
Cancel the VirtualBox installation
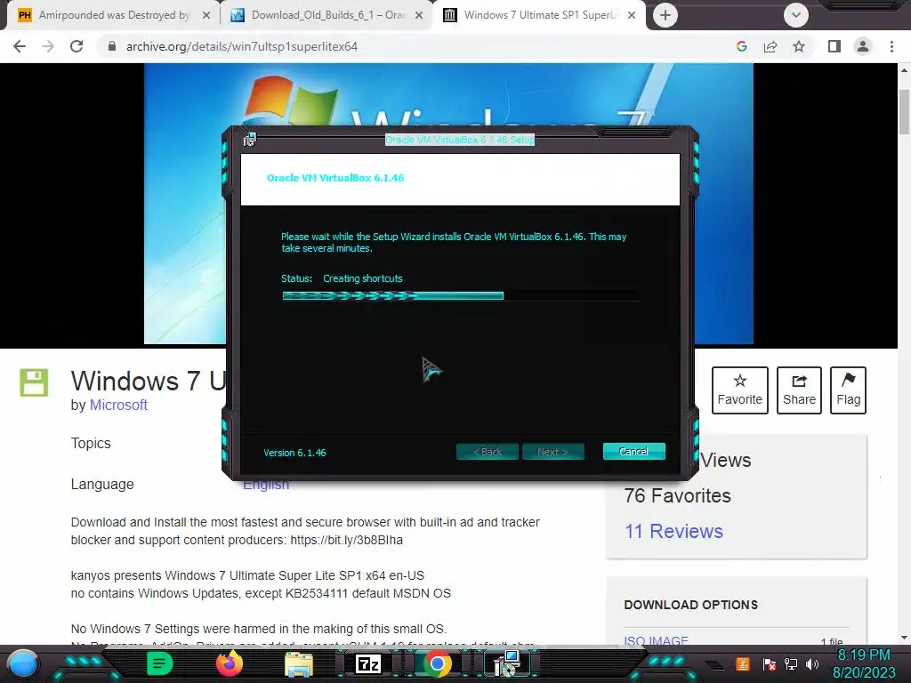pyautogui.click(x=633, y=451)
